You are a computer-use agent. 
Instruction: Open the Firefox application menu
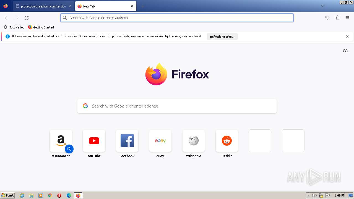[347, 18]
